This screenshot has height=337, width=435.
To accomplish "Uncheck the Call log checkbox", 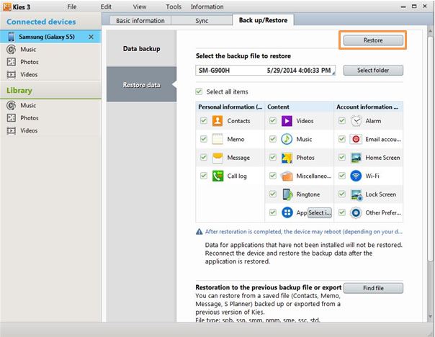I will coord(204,176).
